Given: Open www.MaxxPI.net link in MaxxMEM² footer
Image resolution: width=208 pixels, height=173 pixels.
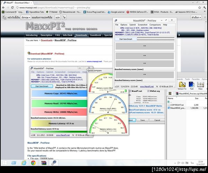Looking at the screenshot, I should pos(147,86).
